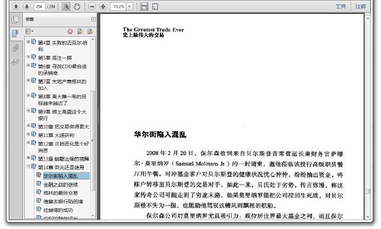The height and width of the screenshot is (229, 381).
Task: Click the page number field showing 254
Action: [39, 6]
